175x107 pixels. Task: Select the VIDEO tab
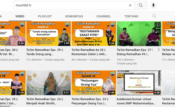tap(20, 16)
